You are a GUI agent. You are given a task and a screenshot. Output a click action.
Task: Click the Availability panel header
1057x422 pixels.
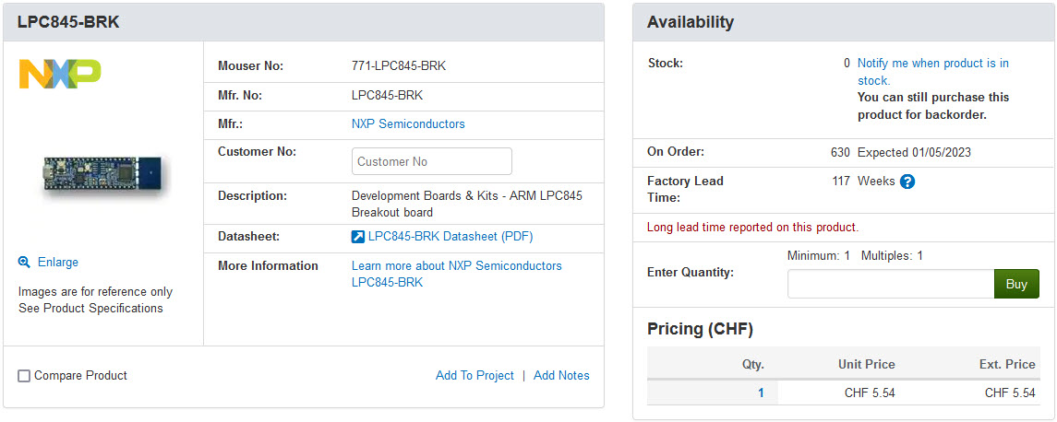pos(691,22)
